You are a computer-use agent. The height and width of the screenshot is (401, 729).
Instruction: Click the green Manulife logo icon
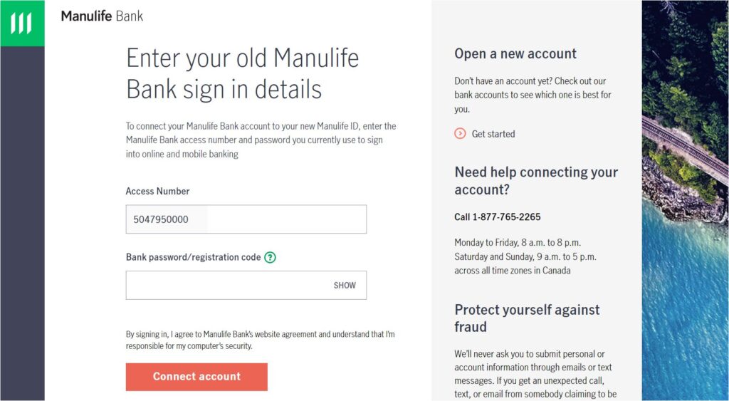tap(22, 24)
